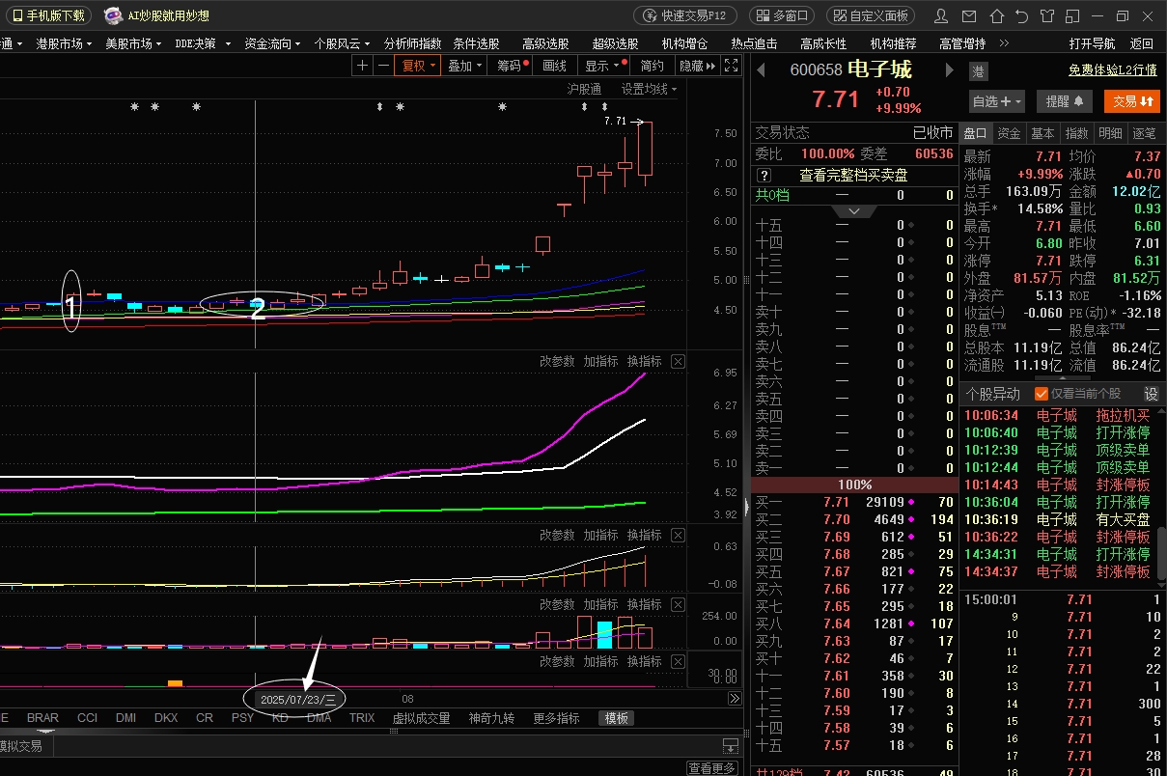1167x776 pixels.
Task: Select the CCI indicator tab
Action: 88,718
